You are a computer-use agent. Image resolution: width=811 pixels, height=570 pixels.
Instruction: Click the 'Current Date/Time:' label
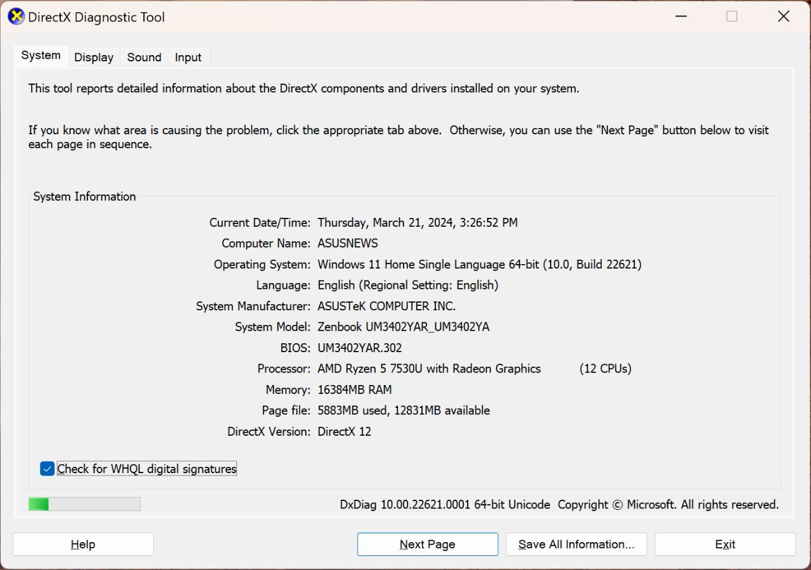(x=260, y=223)
